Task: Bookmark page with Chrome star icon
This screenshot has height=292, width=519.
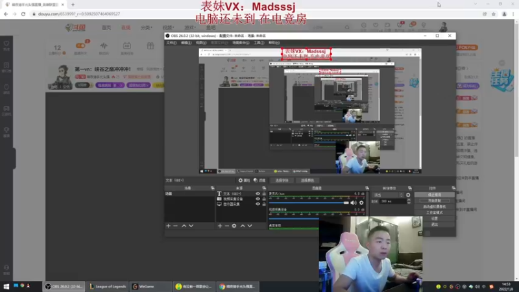Action: pyautogui.click(x=494, y=14)
